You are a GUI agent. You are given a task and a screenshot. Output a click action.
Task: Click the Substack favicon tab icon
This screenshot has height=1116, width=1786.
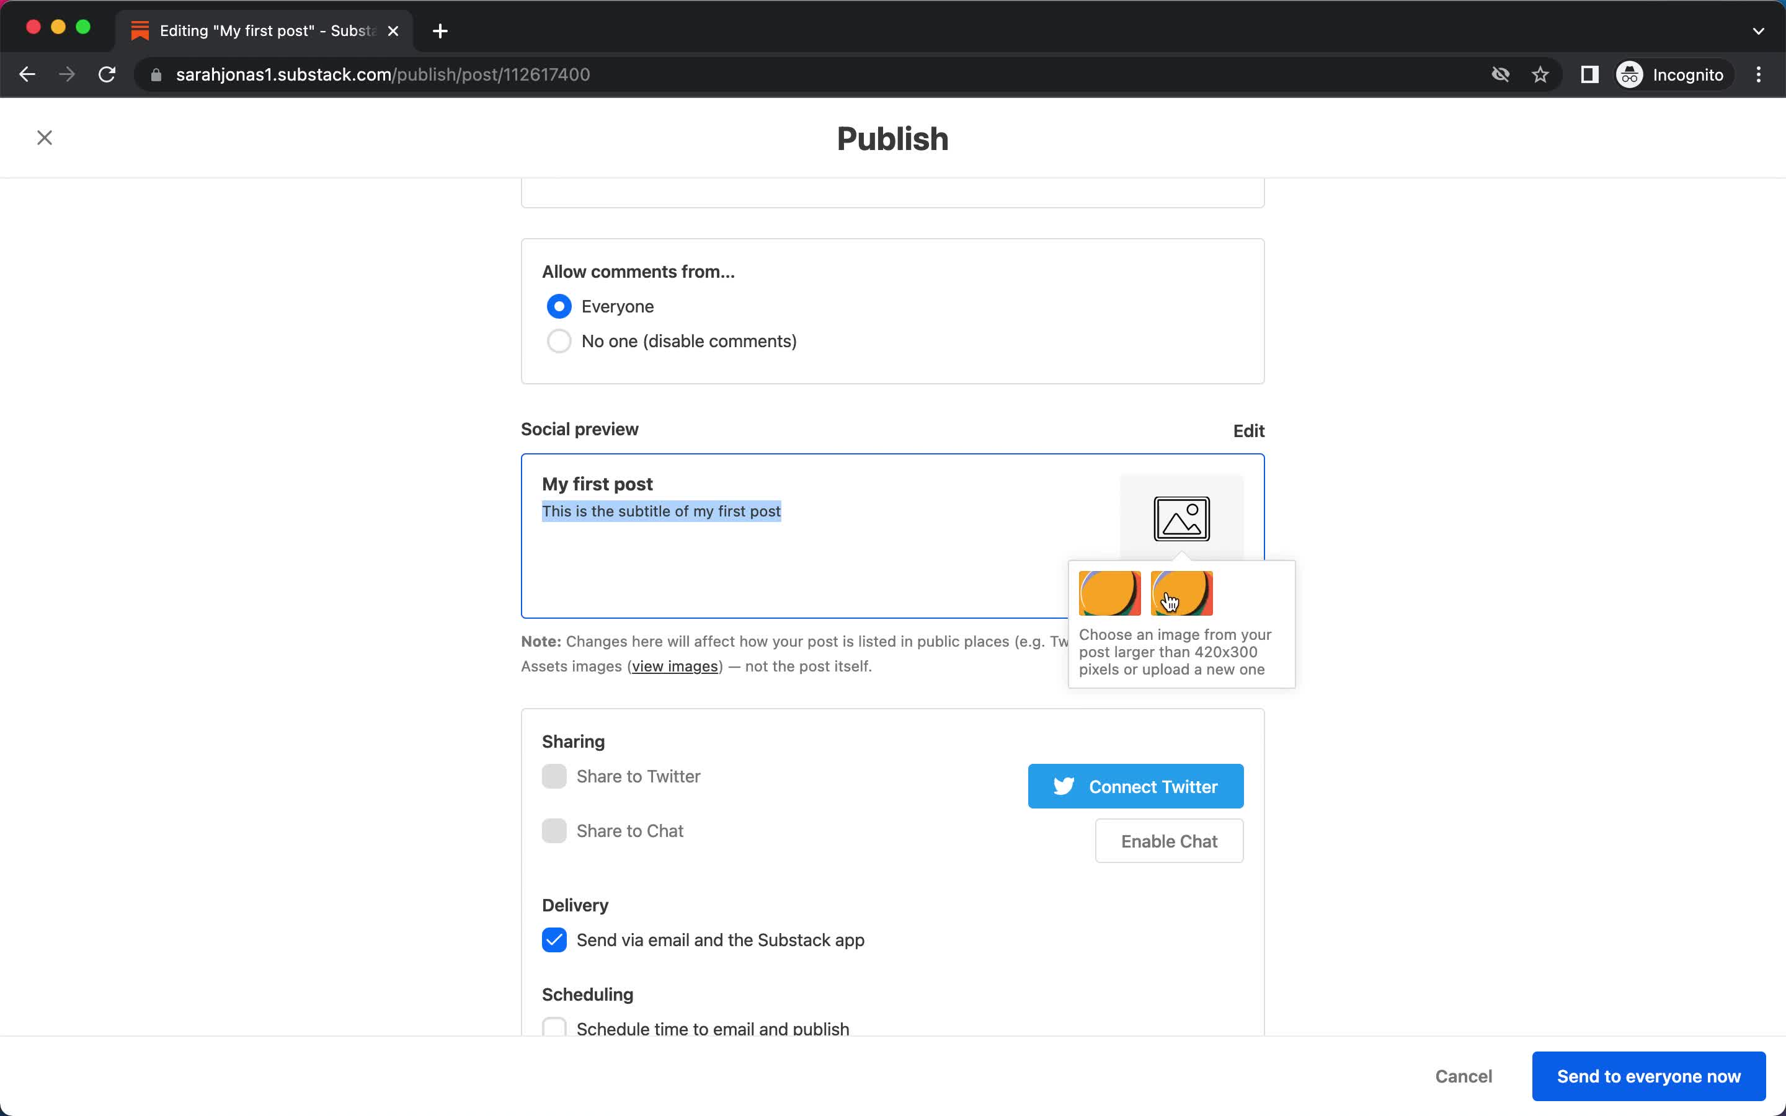point(139,30)
